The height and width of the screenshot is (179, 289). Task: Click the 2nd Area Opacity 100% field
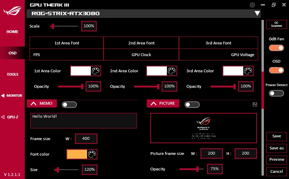pos(169,86)
